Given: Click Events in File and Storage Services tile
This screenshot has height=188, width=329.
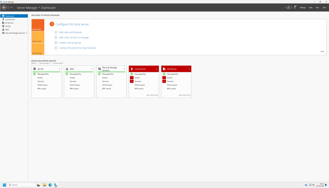Looking at the screenshot, I should tap(105, 78).
